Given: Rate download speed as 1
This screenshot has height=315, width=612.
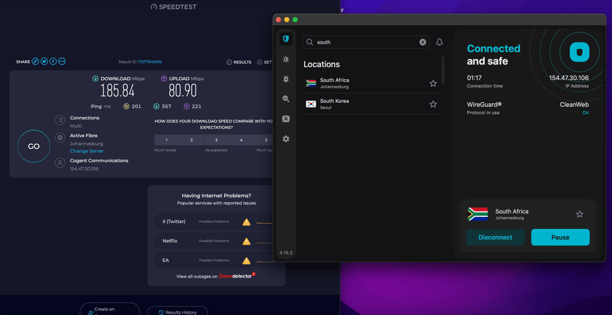Looking at the screenshot, I should (x=167, y=140).
